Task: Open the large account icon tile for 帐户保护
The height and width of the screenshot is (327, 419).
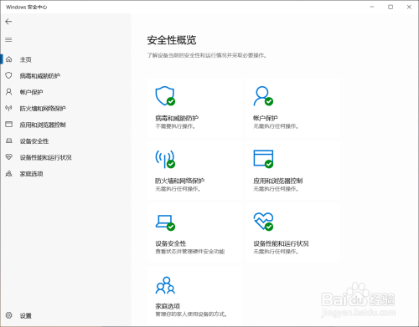Action: [263, 96]
